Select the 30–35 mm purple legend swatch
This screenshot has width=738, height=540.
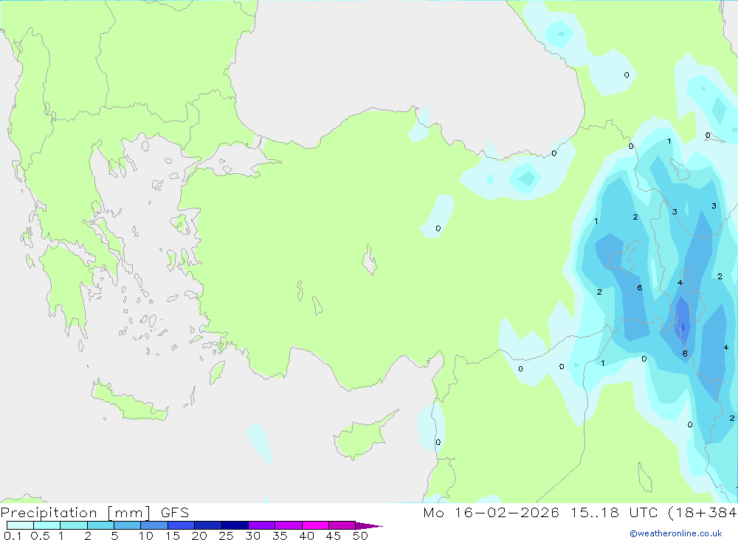point(262,525)
